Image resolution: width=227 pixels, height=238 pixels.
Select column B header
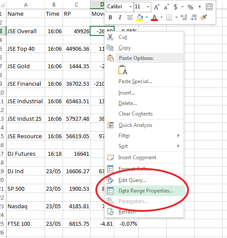(x=54, y=4)
